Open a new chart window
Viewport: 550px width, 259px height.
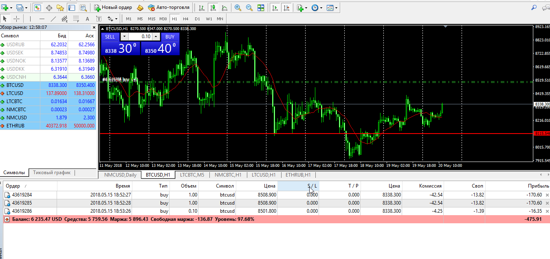pyautogui.click(x=5, y=8)
